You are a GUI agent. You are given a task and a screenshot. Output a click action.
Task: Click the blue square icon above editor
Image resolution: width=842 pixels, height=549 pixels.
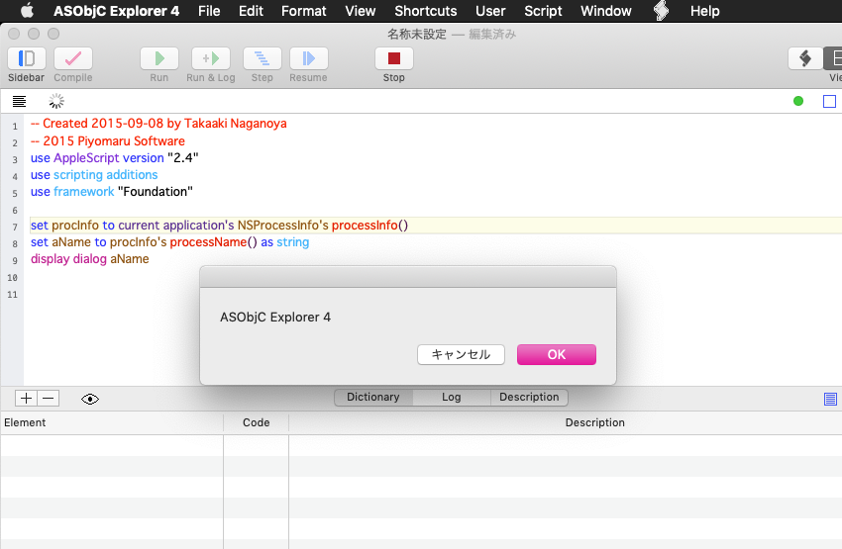point(830,101)
